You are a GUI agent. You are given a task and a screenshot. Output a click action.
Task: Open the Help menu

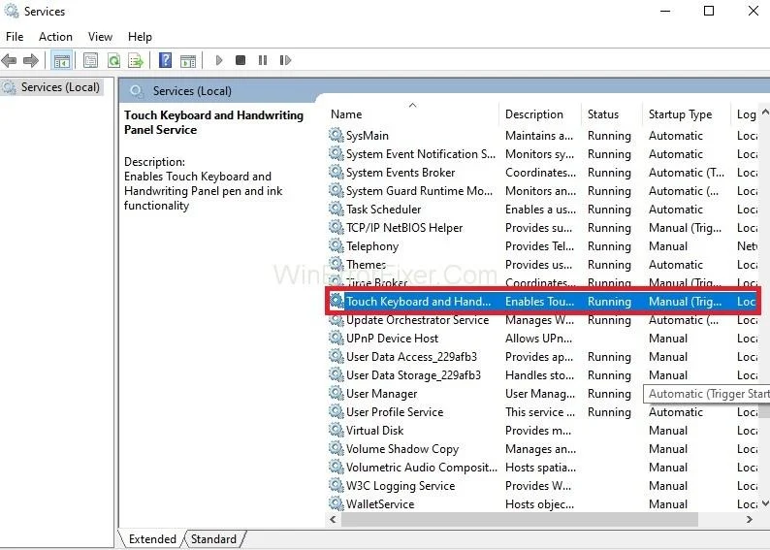pos(140,37)
